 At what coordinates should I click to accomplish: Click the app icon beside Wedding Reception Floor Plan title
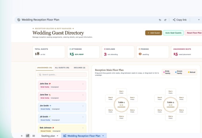[x=19, y=20]
